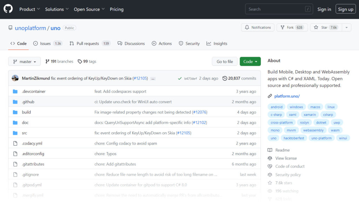Screen dimensions: 359x203
Task: Click the GitHub logo icon
Action: (8, 9)
